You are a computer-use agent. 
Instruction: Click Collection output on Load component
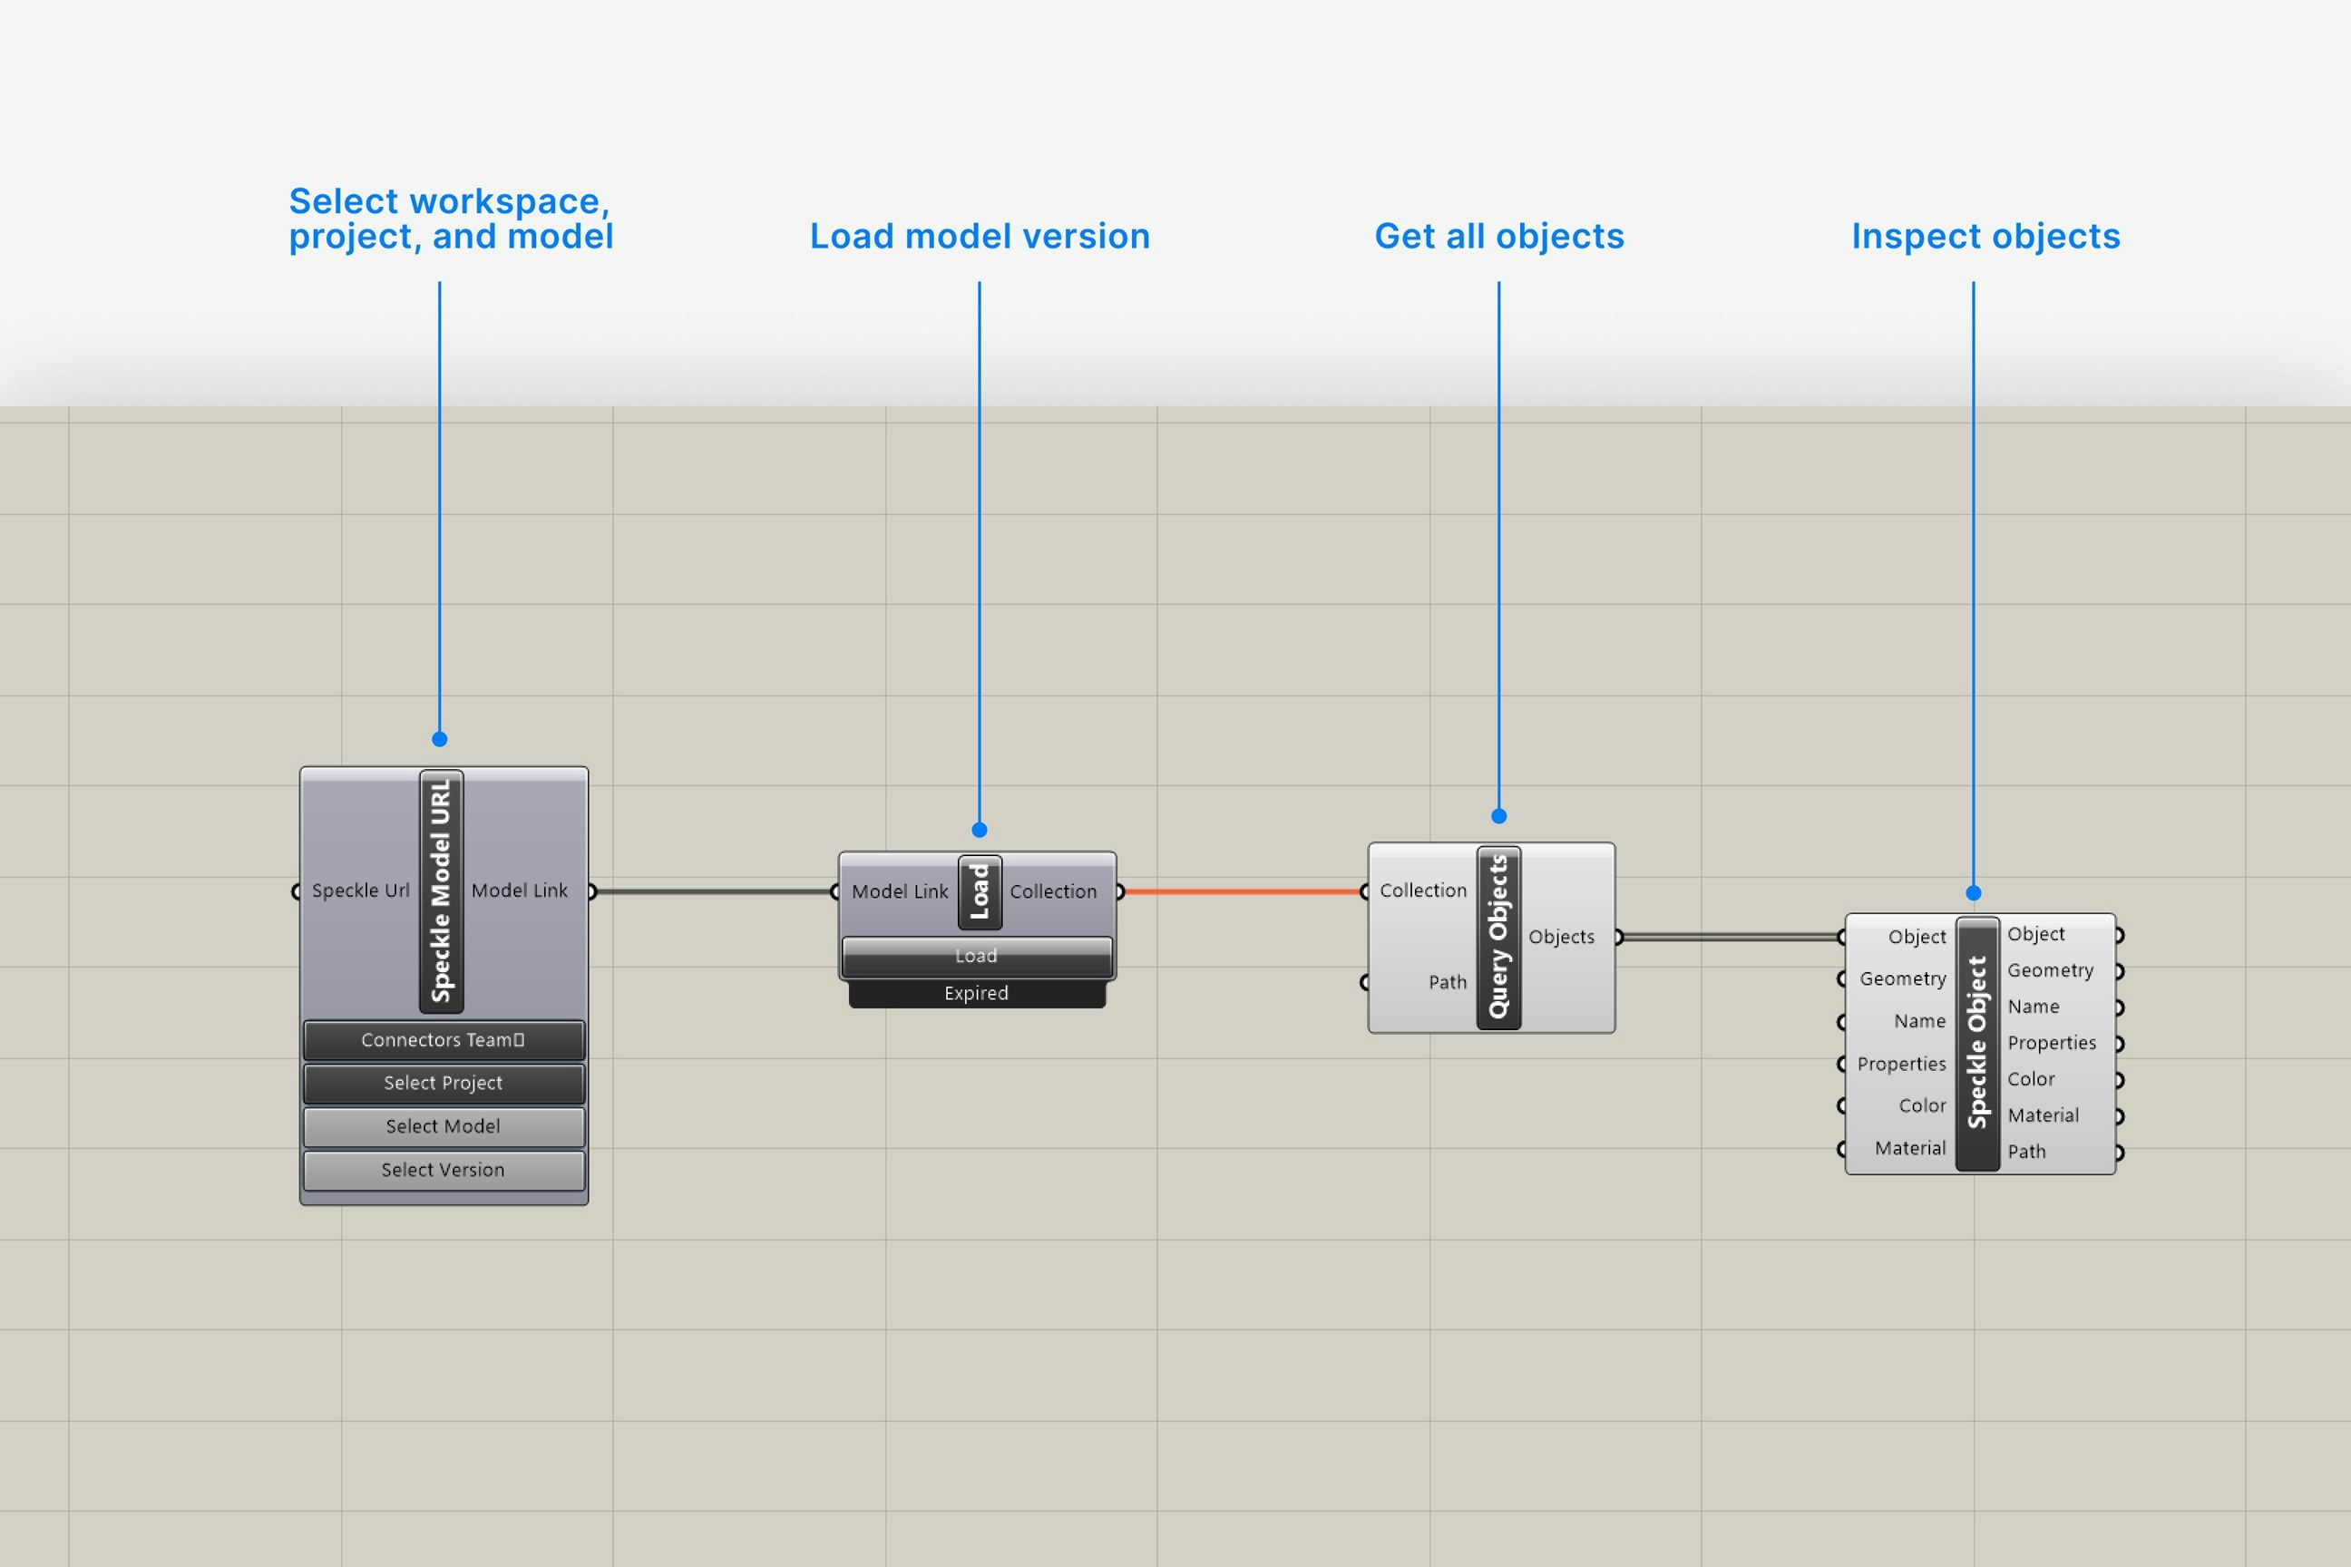coord(1052,891)
